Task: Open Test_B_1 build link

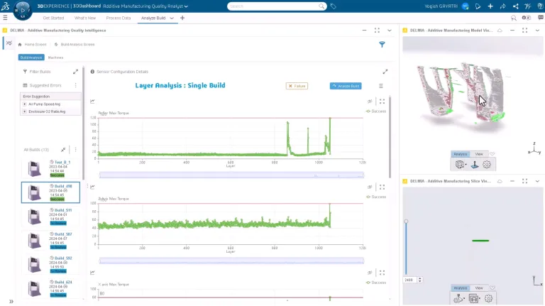Action: (x=62, y=163)
